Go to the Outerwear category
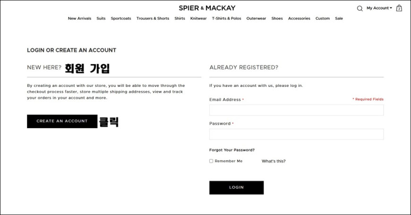Screen dimensions: 411x215 pos(256,18)
